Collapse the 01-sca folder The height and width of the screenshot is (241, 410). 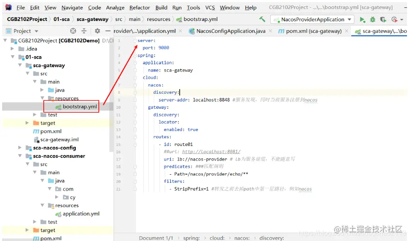pos(12,57)
